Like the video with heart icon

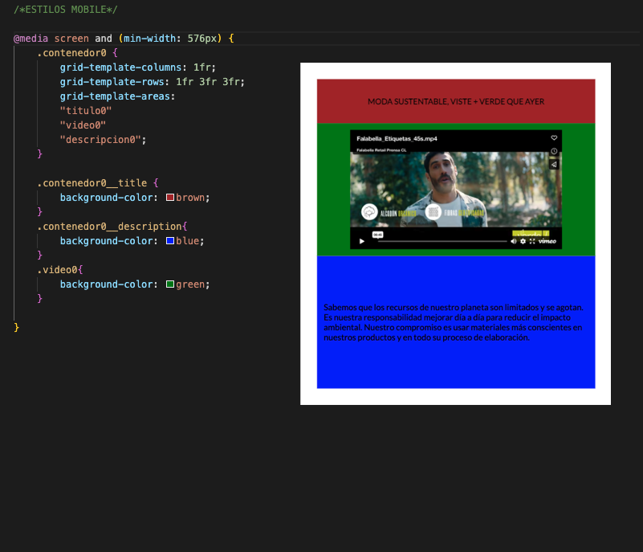[x=554, y=138]
